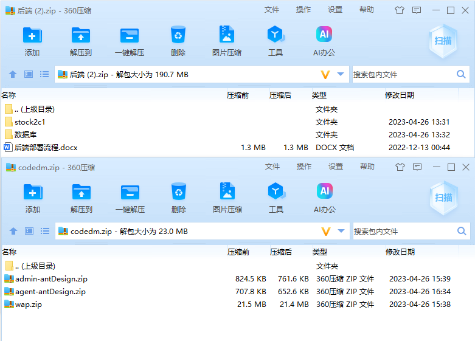The width and height of the screenshot is (475, 341).
Task: Open the 设置 menu in the codedm.zip window
Action: 336,167
